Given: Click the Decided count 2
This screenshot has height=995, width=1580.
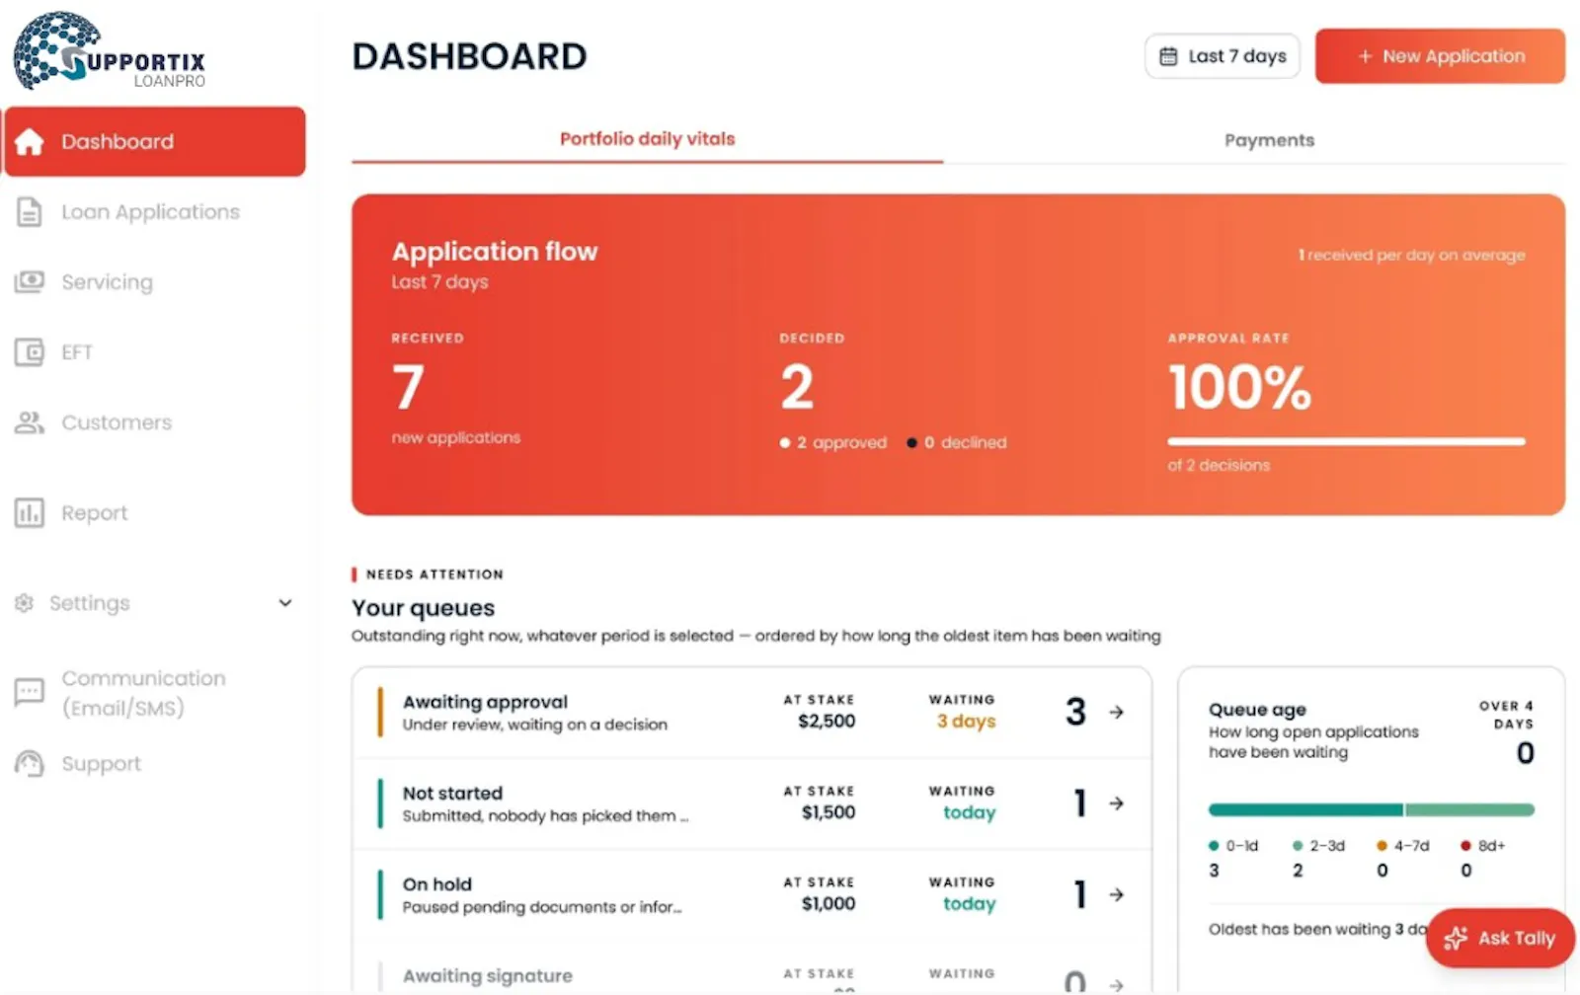Looking at the screenshot, I should click(797, 387).
